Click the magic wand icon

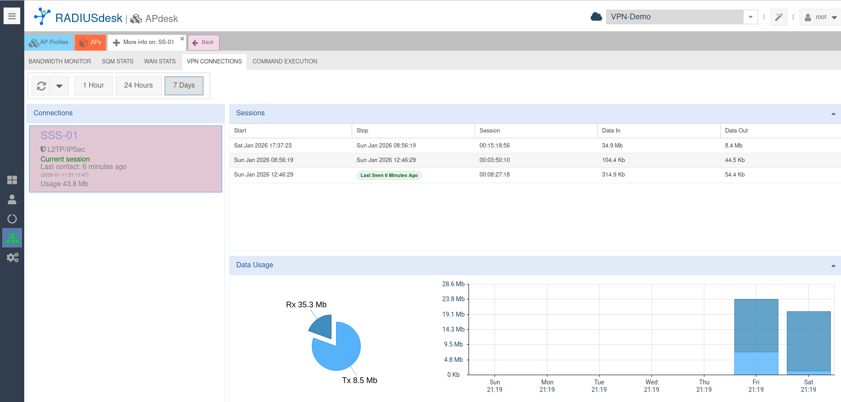pos(778,17)
